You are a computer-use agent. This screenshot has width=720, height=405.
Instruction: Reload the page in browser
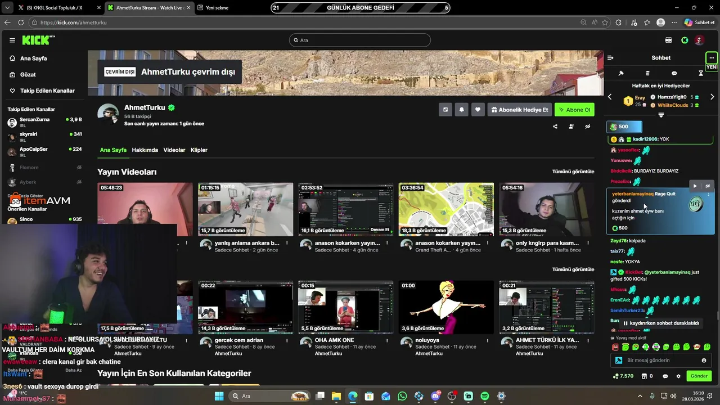(x=21, y=22)
